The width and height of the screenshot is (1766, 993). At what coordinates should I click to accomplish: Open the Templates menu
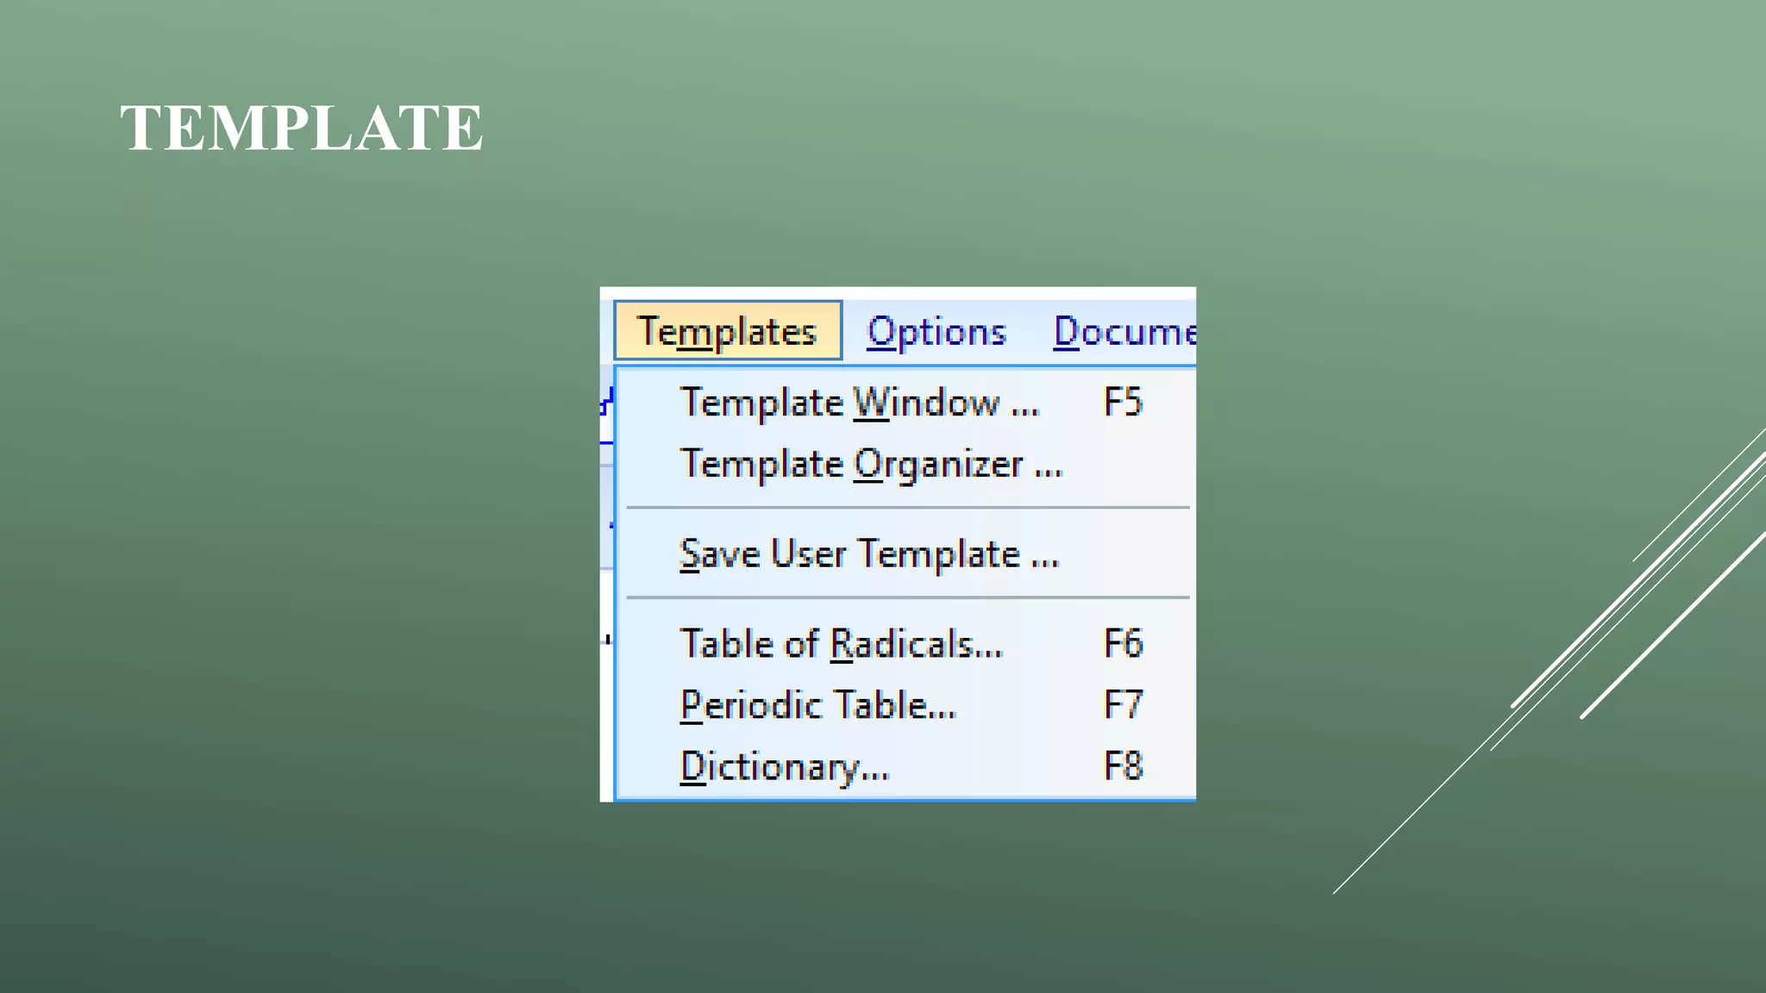(727, 331)
